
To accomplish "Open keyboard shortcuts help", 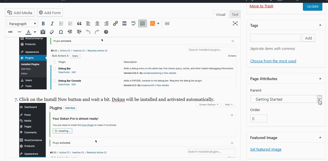I will (106, 32).
